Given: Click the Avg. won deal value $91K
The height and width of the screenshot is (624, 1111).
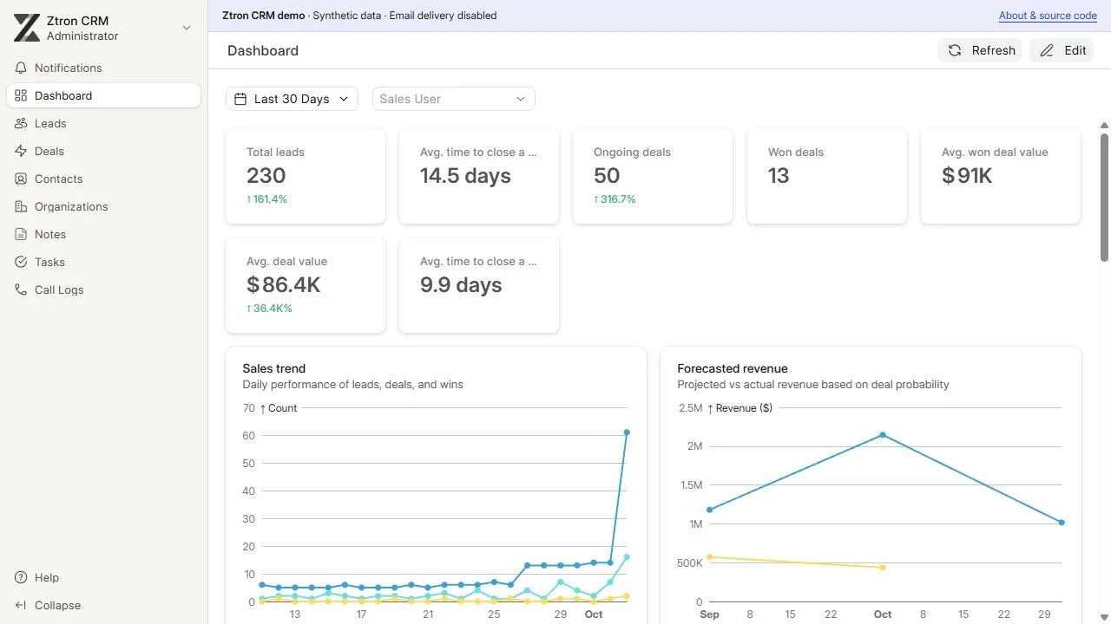Looking at the screenshot, I should pos(967,176).
